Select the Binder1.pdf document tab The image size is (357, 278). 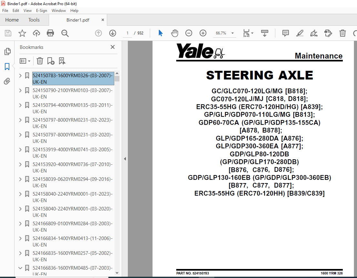point(78,20)
